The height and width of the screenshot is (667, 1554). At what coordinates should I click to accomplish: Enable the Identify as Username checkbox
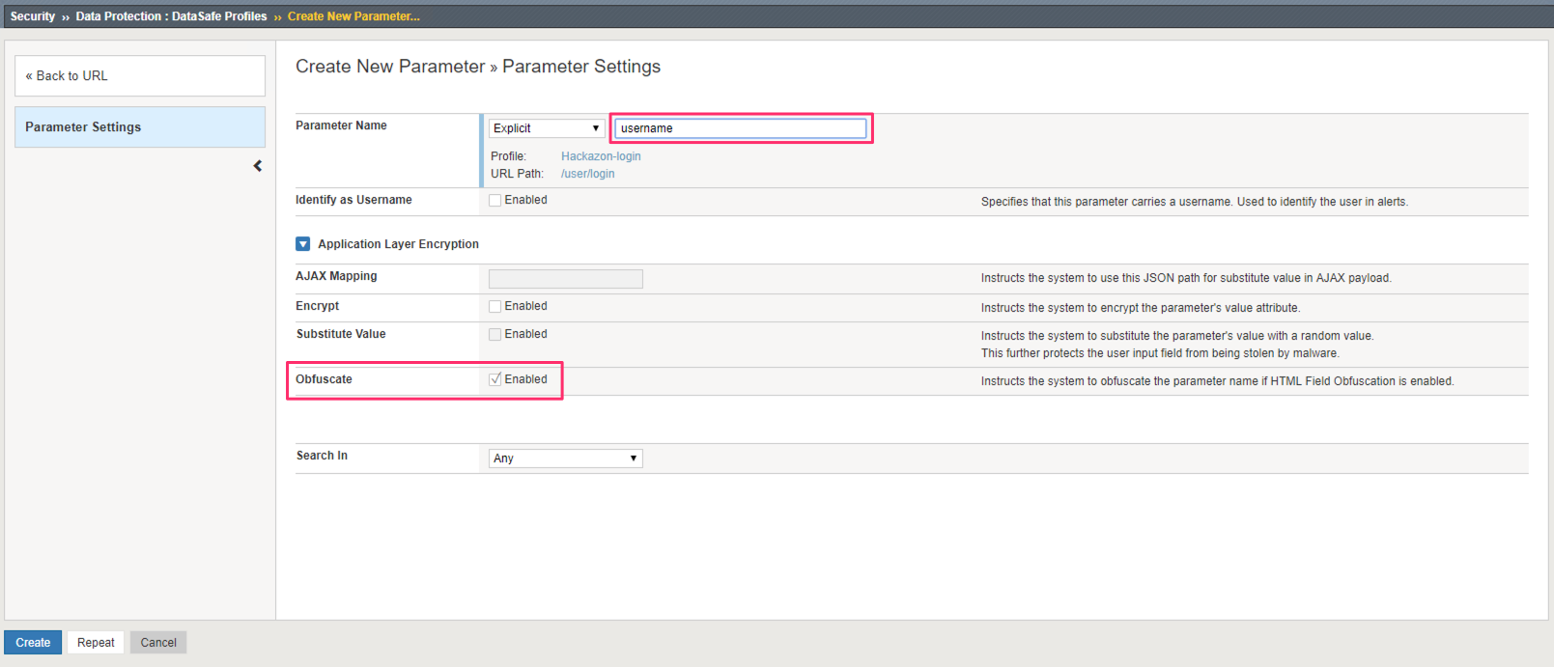(494, 201)
